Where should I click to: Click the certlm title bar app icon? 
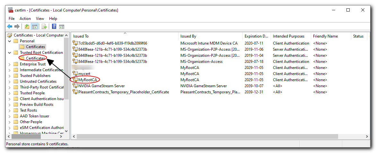click(11, 10)
